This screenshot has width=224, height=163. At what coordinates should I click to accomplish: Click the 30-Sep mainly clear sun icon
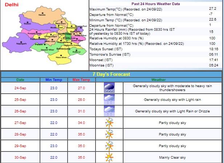[108, 157]
